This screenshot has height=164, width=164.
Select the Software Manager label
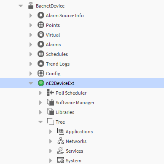pos(75,103)
